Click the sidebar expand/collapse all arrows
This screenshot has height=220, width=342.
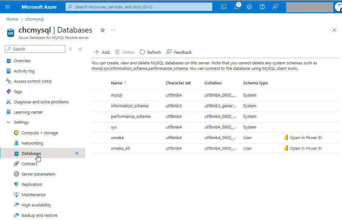(x=70, y=49)
